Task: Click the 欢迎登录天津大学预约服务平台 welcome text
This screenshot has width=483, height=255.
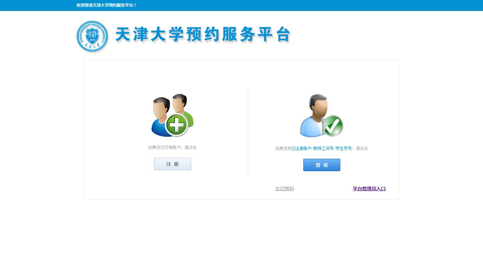Action: tap(107, 5)
